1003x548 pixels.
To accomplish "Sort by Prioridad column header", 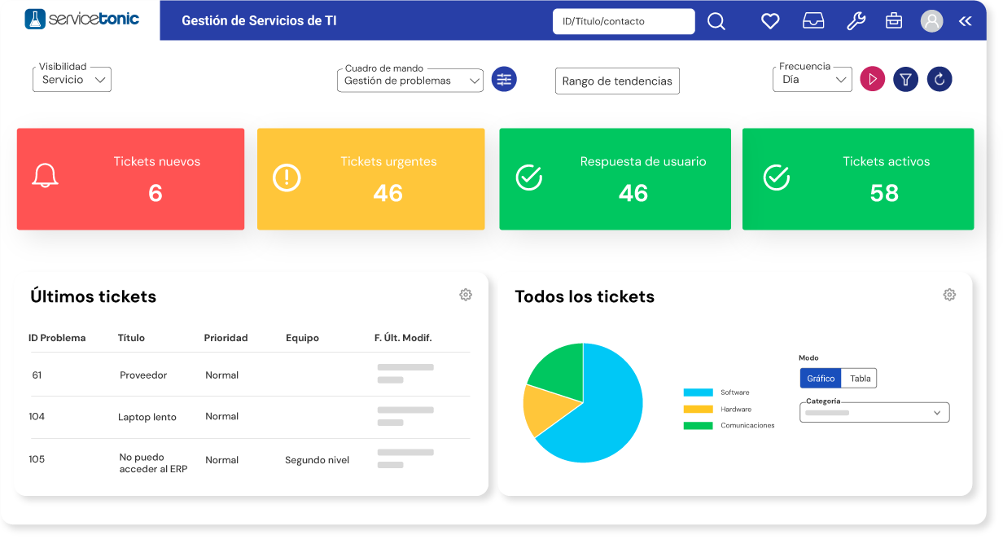I will click(x=226, y=337).
